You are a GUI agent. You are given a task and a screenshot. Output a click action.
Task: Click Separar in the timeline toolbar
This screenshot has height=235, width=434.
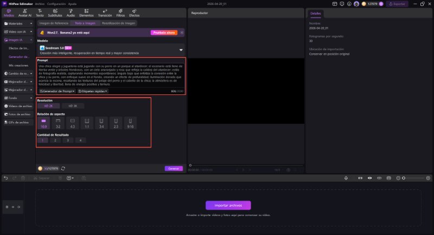42,178
